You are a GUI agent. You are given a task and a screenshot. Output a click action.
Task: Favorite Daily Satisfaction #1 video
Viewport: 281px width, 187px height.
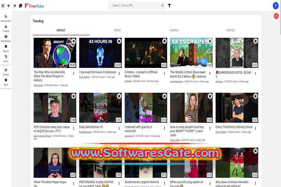(119, 96)
